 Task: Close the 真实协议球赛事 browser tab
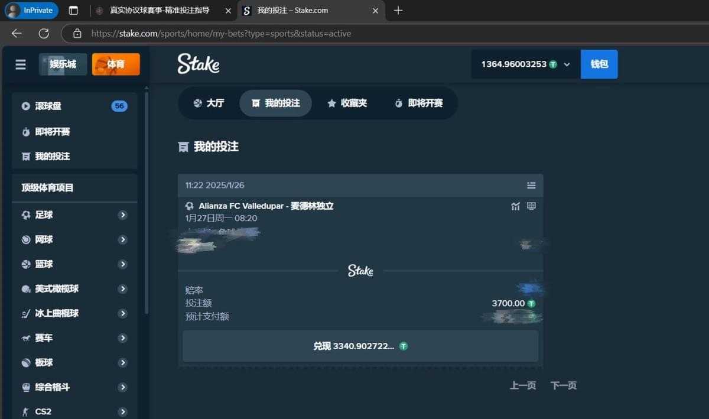[228, 11]
